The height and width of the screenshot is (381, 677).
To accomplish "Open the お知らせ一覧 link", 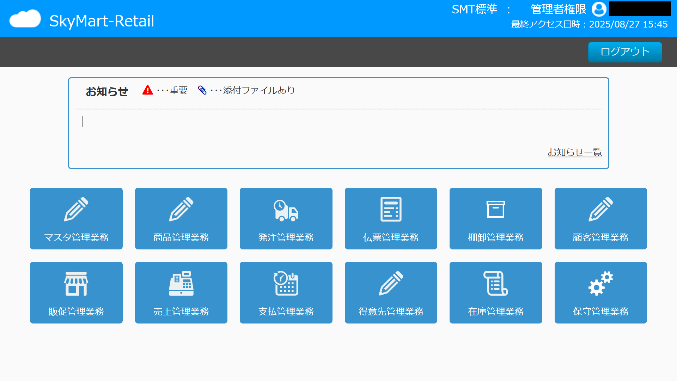I will [574, 152].
